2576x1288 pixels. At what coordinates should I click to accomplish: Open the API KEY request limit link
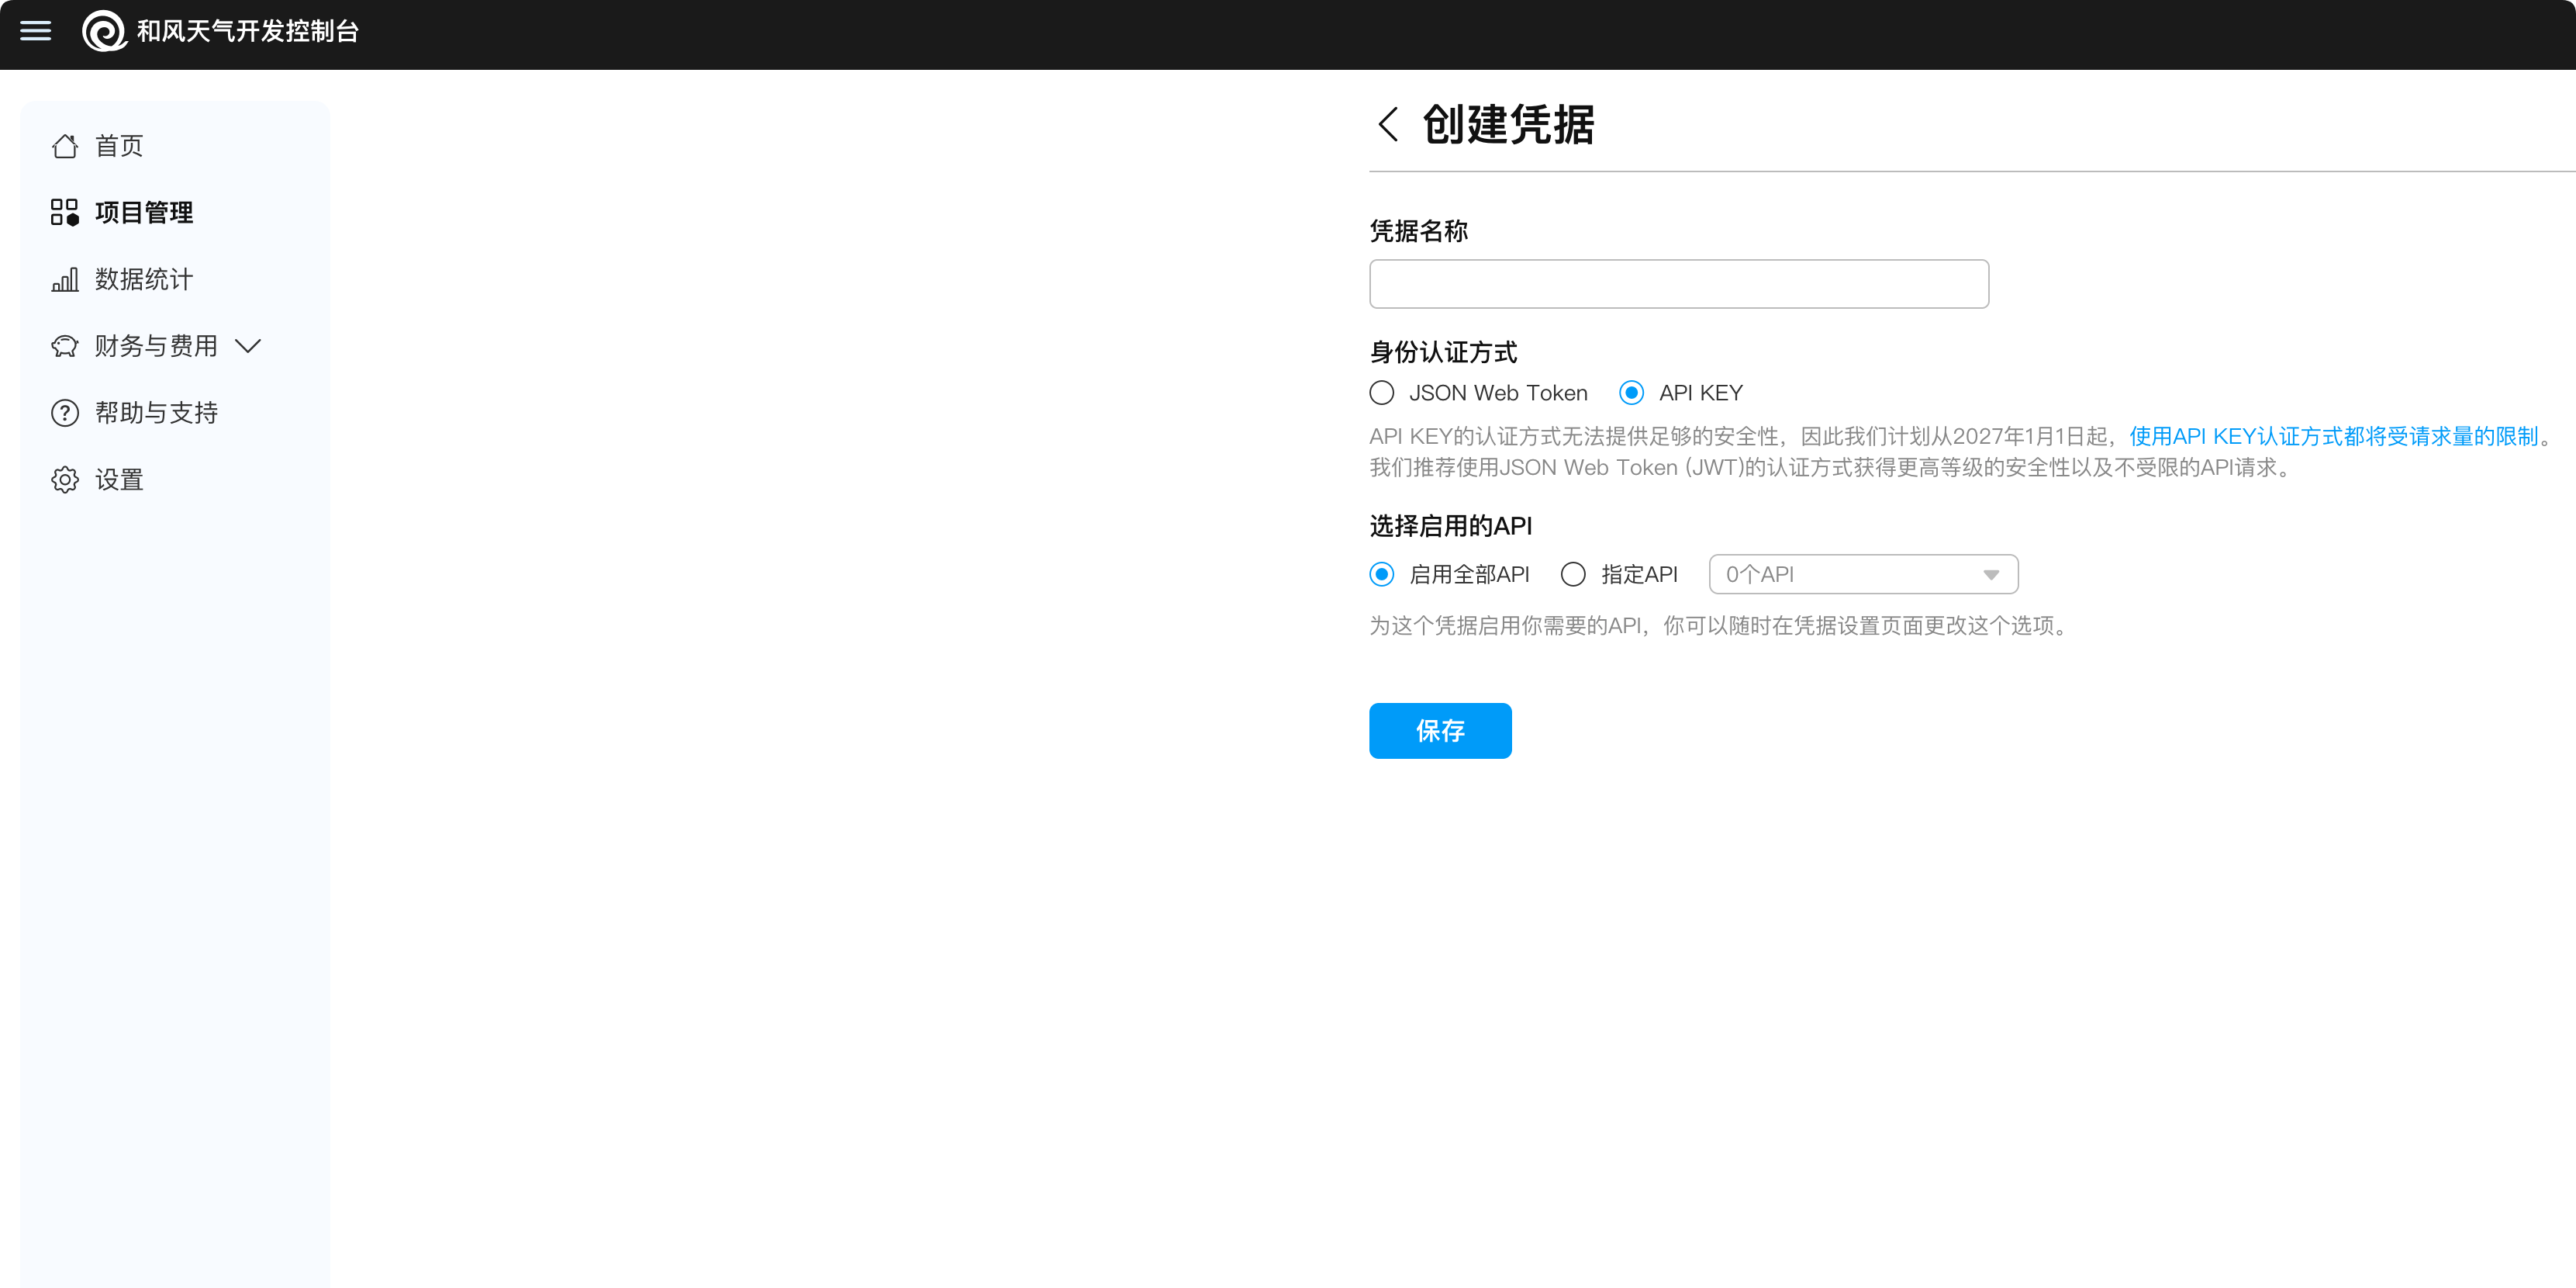coord(2333,436)
